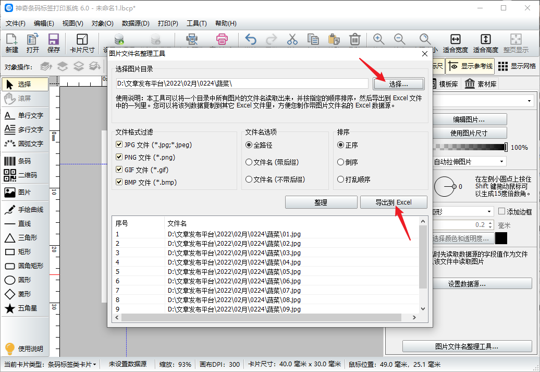Click the 整理 button
540x372 pixels.
coord(321,202)
